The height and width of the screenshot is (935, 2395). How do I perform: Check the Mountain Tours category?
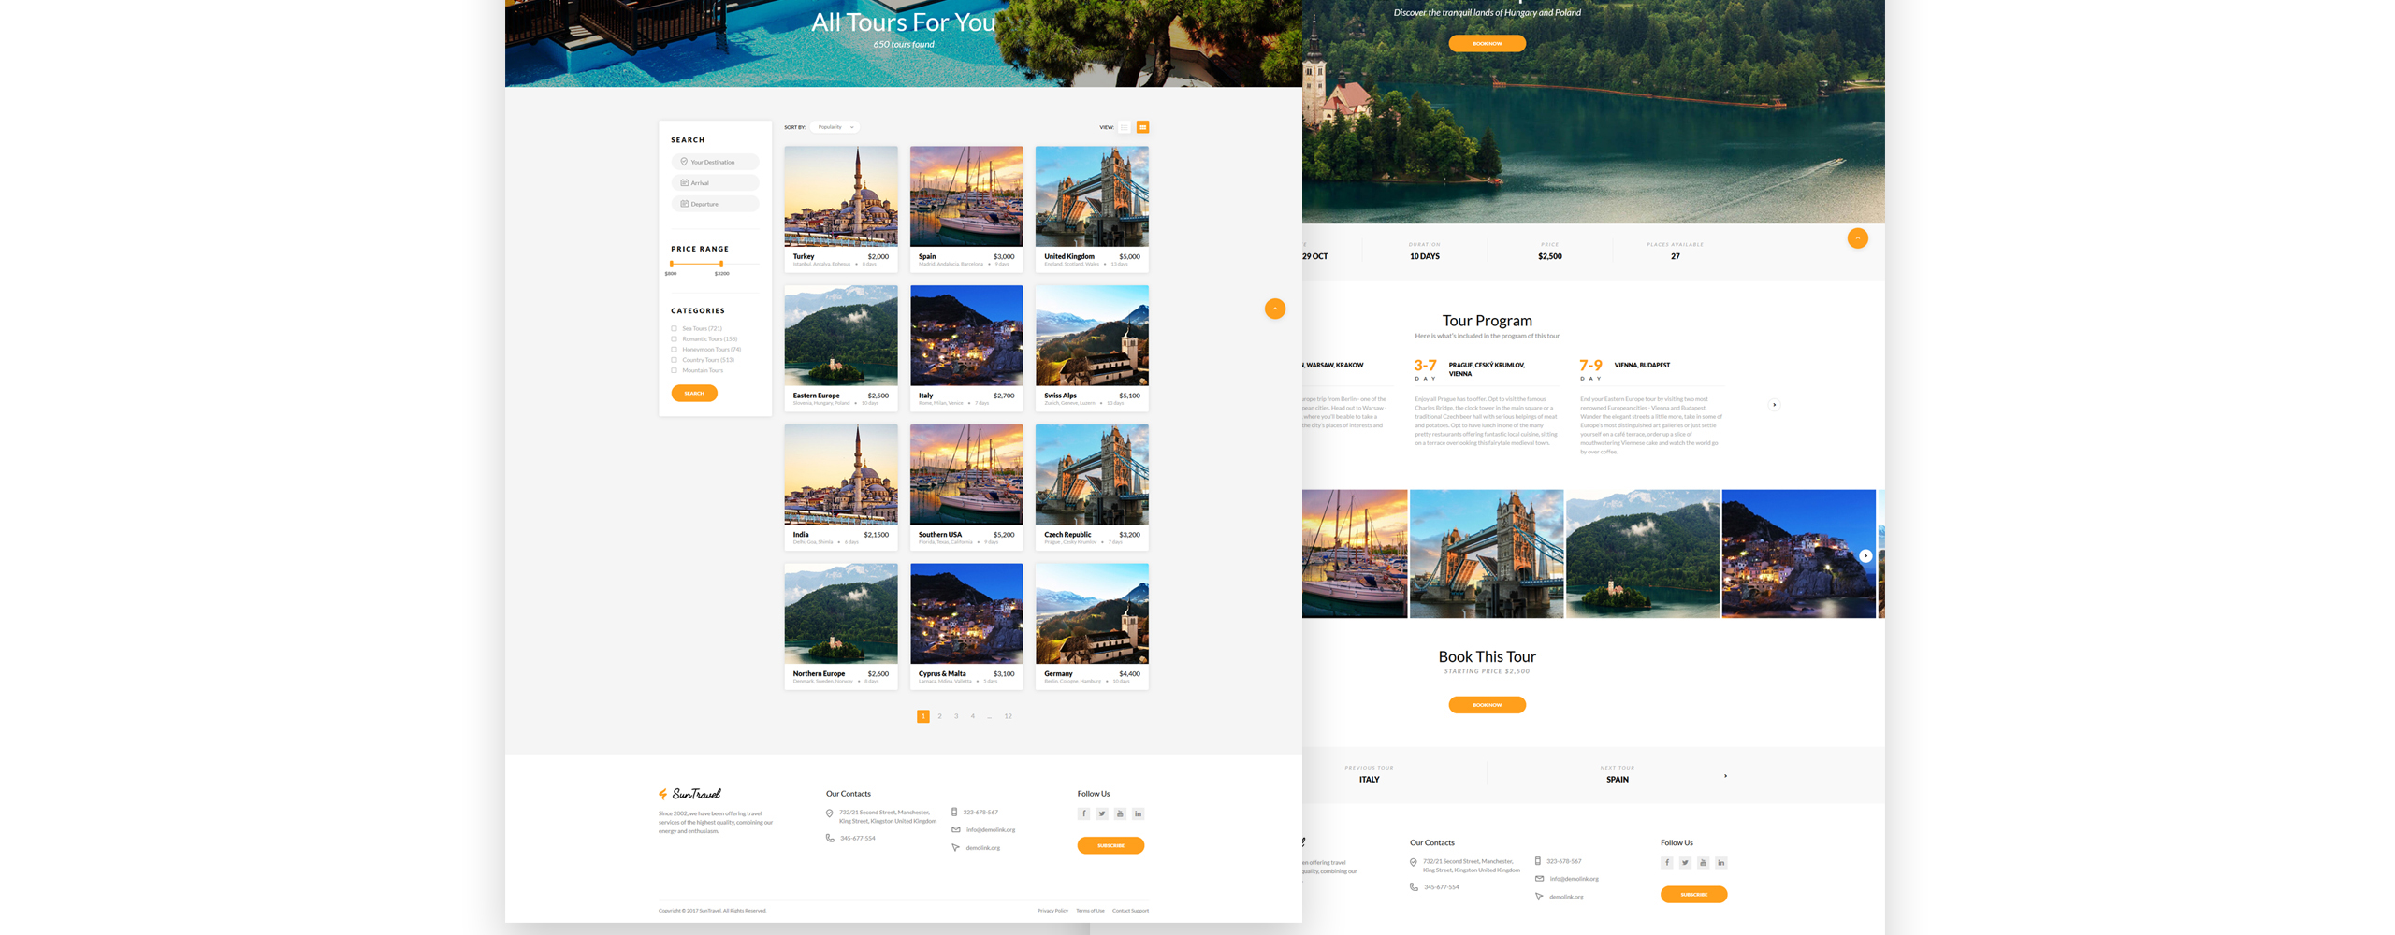[674, 370]
